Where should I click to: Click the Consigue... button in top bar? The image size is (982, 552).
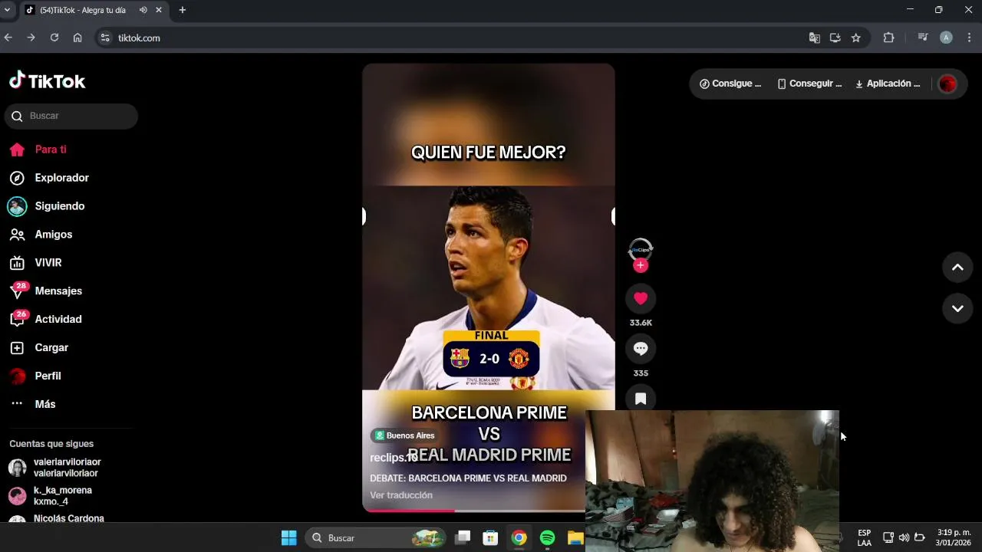coord(730,84)
